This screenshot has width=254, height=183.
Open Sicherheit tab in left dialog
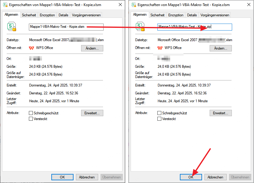click(x=29, y=15)
